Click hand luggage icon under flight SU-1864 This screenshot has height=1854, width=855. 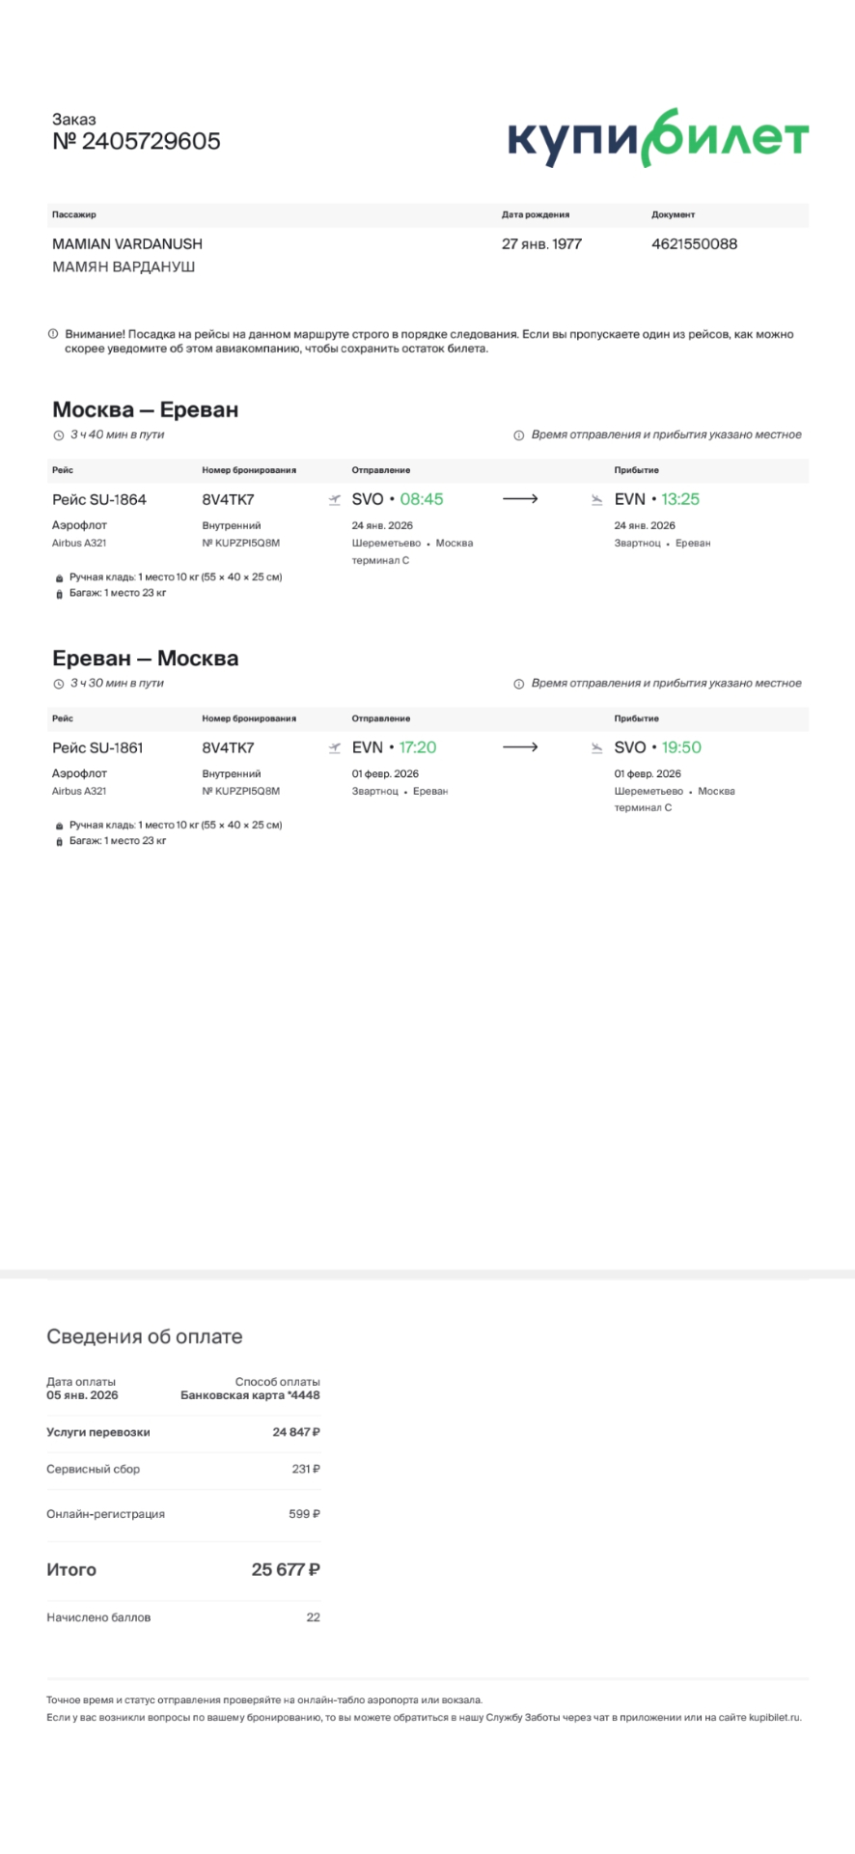pos(59,577)
